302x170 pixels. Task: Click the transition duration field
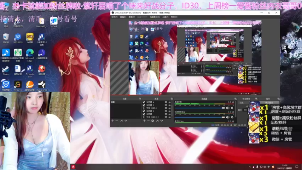246,110
